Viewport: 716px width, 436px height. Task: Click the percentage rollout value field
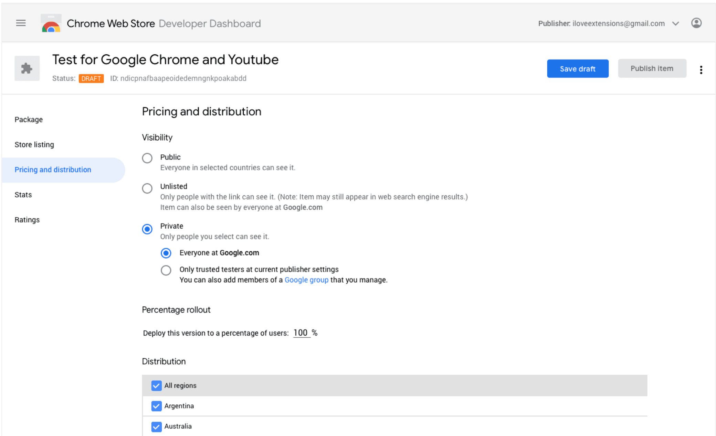tap(301, 333)
